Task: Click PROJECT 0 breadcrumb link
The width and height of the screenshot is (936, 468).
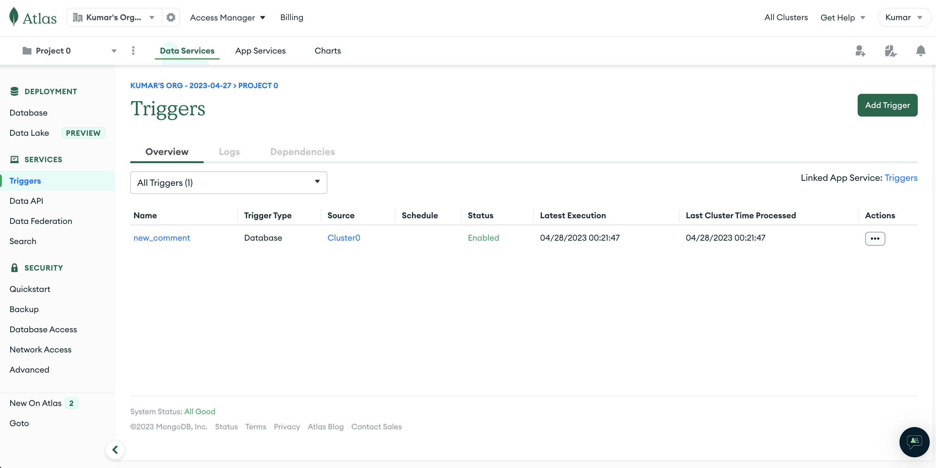Action: coord(258,85)
